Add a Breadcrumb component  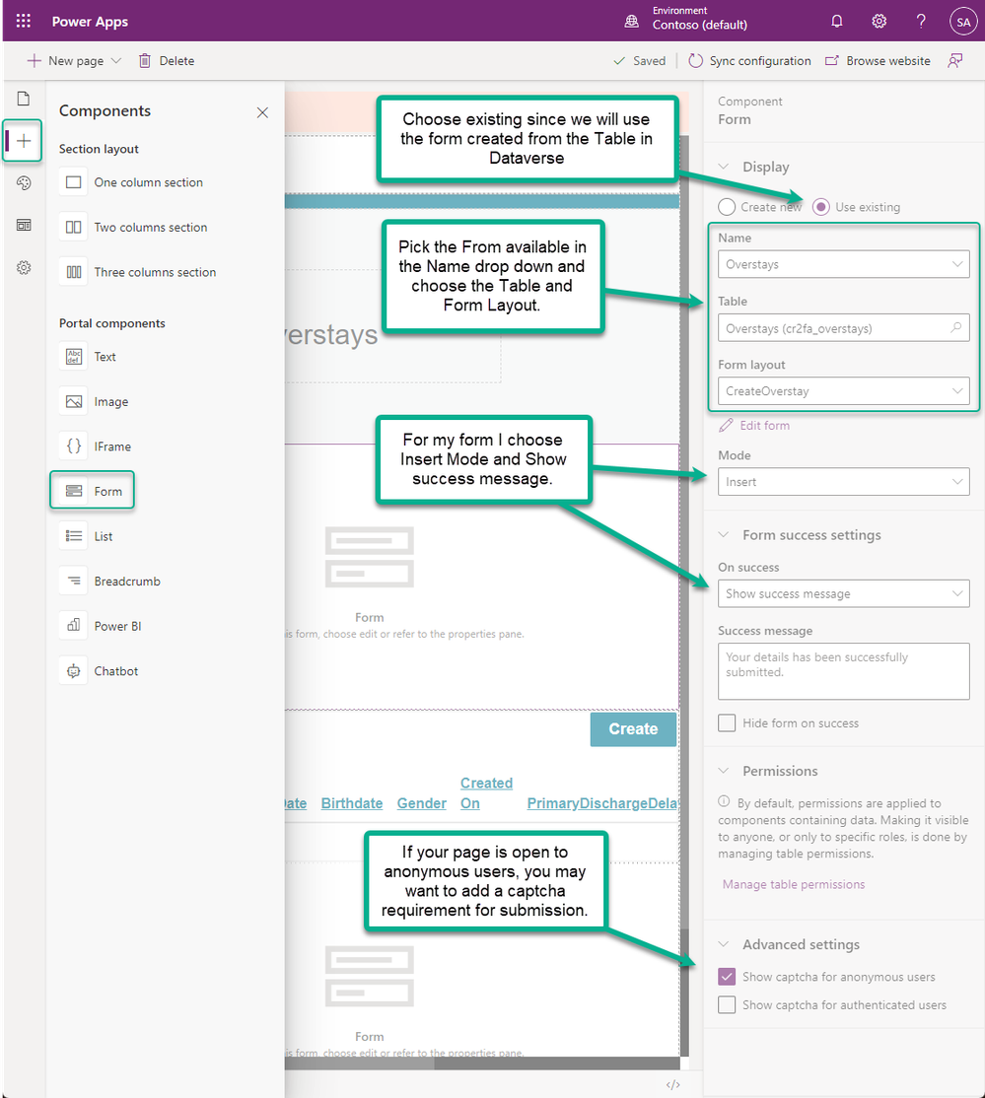coord(110,581)
